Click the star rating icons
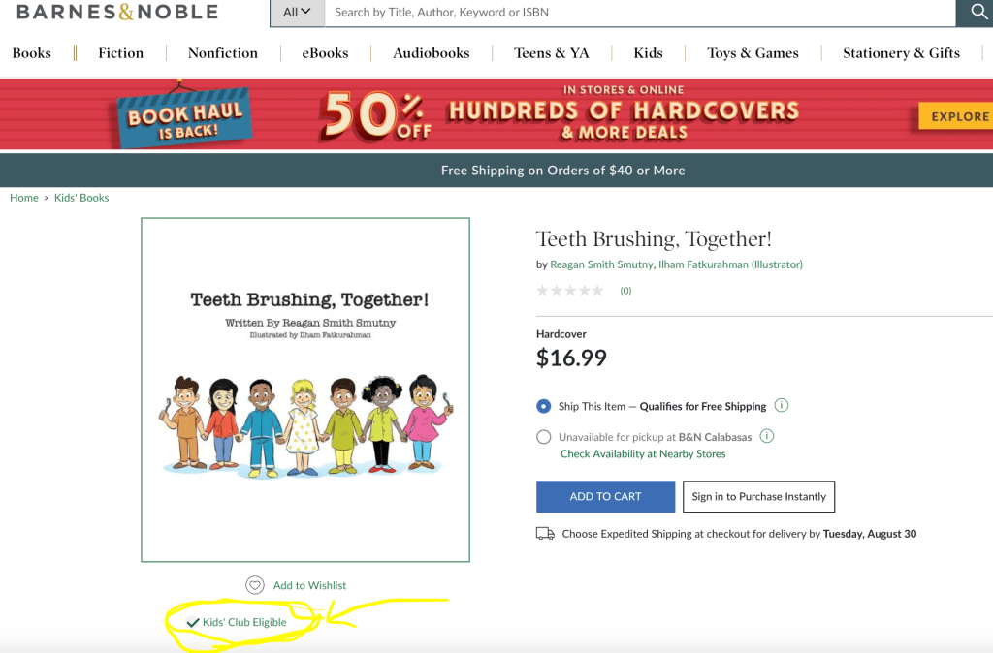 [570, 291]
